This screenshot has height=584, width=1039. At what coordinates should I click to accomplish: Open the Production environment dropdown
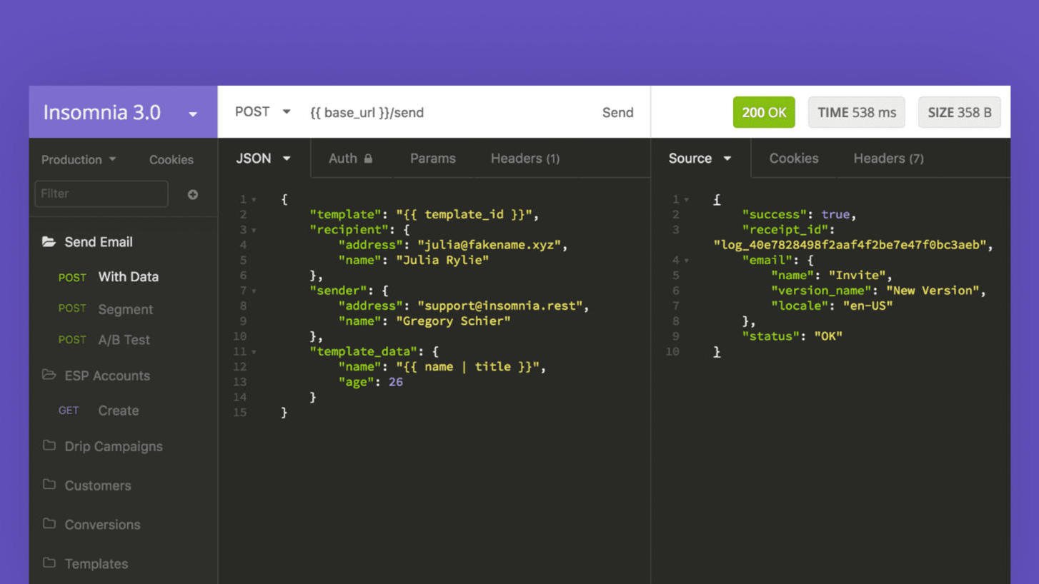pyautogui.click(x=79, y=160)
